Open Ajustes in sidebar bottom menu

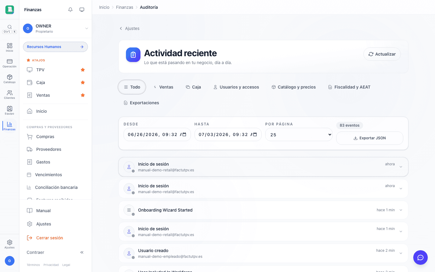coord(56,224)
